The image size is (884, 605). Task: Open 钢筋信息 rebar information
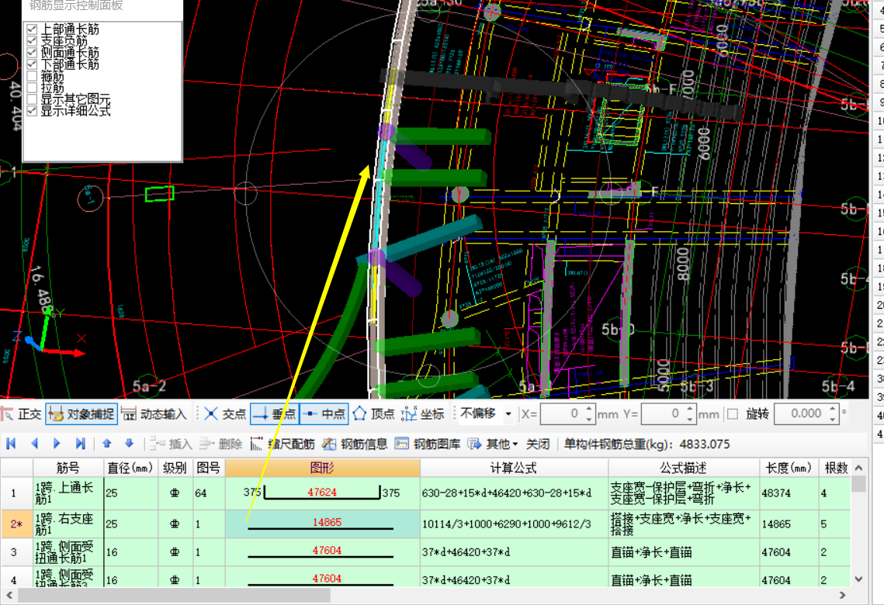pyautogui.click(x=355, y=444)
